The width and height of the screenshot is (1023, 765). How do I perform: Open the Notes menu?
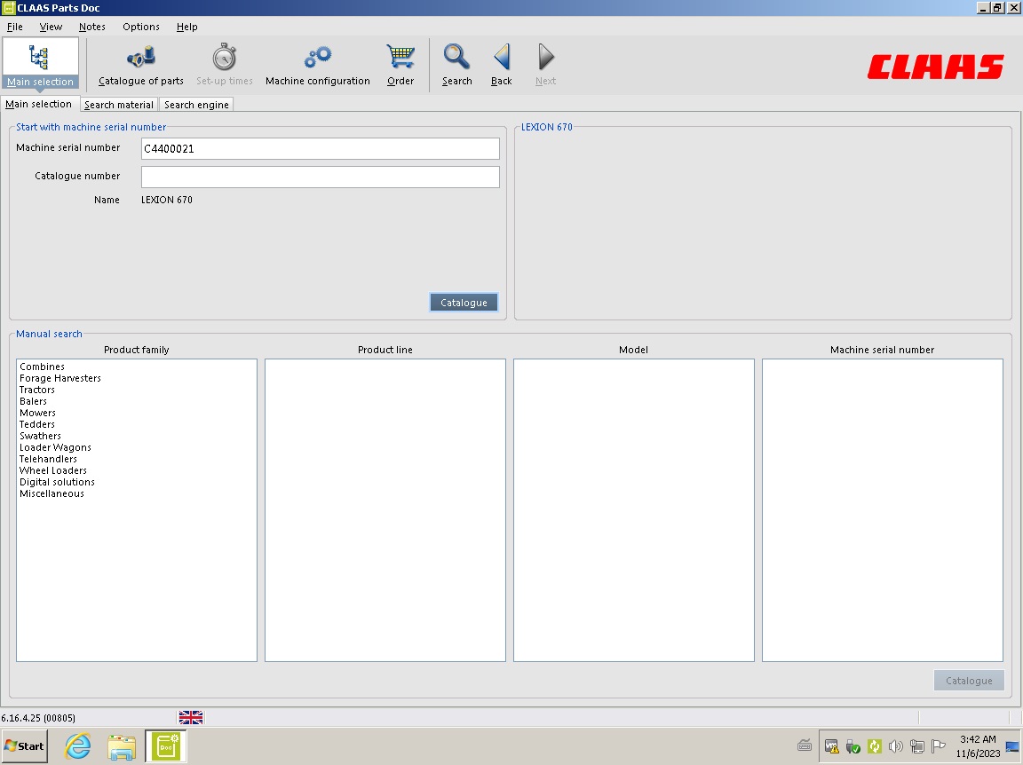point(92,27)
